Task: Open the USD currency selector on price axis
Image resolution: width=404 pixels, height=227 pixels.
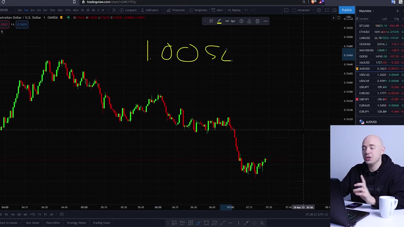Action: click(348, 17)
